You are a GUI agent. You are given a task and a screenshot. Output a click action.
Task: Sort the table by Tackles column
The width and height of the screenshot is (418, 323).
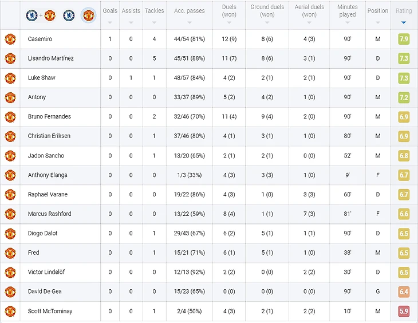(155, 15)
